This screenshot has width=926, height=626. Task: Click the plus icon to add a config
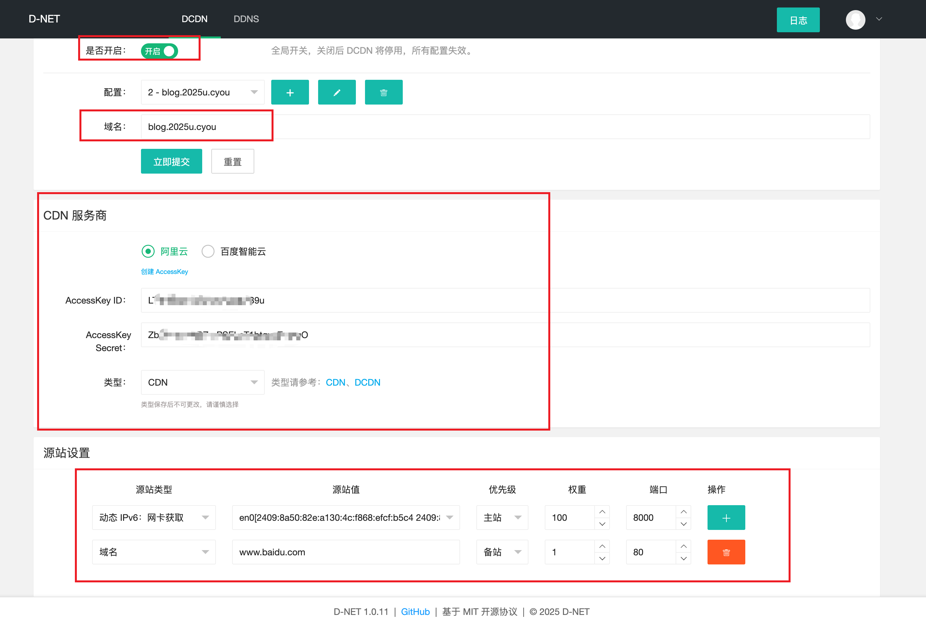pos(290,92)
